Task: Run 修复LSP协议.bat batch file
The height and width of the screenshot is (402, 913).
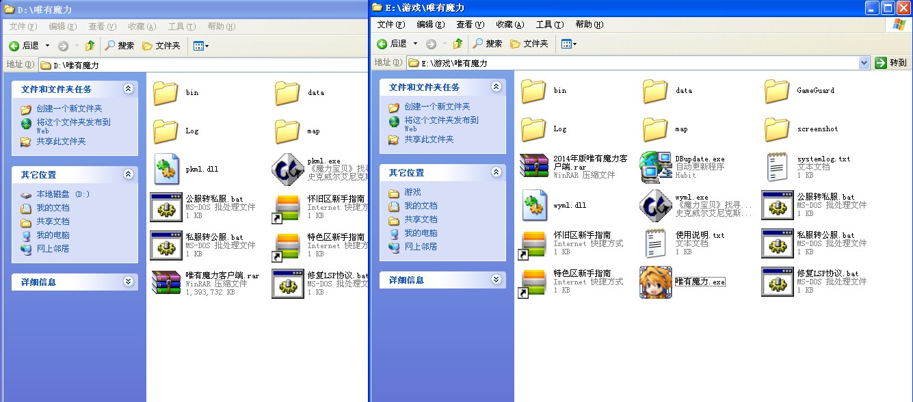Action: (x=778, y=282)
